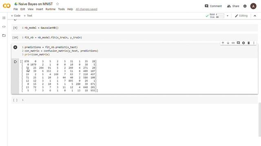The width and height of the screenshot is (261, 146).
Task: Click the nb_model = GaussianNB() code line
Action: coord(42,28)
